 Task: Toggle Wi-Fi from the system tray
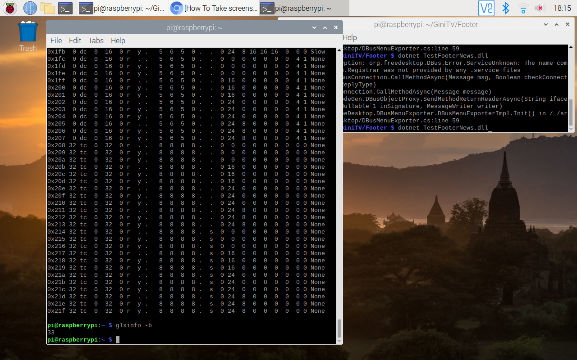point(522,8)
